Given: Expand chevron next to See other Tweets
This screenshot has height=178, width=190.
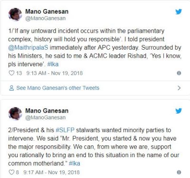Looking at the screenshot, I should (x=179, y=88).
